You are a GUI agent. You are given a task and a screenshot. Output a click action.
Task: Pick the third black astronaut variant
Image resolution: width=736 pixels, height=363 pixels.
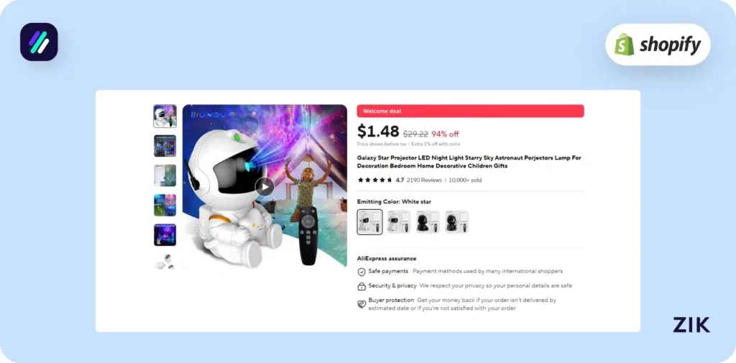[428, 221]
